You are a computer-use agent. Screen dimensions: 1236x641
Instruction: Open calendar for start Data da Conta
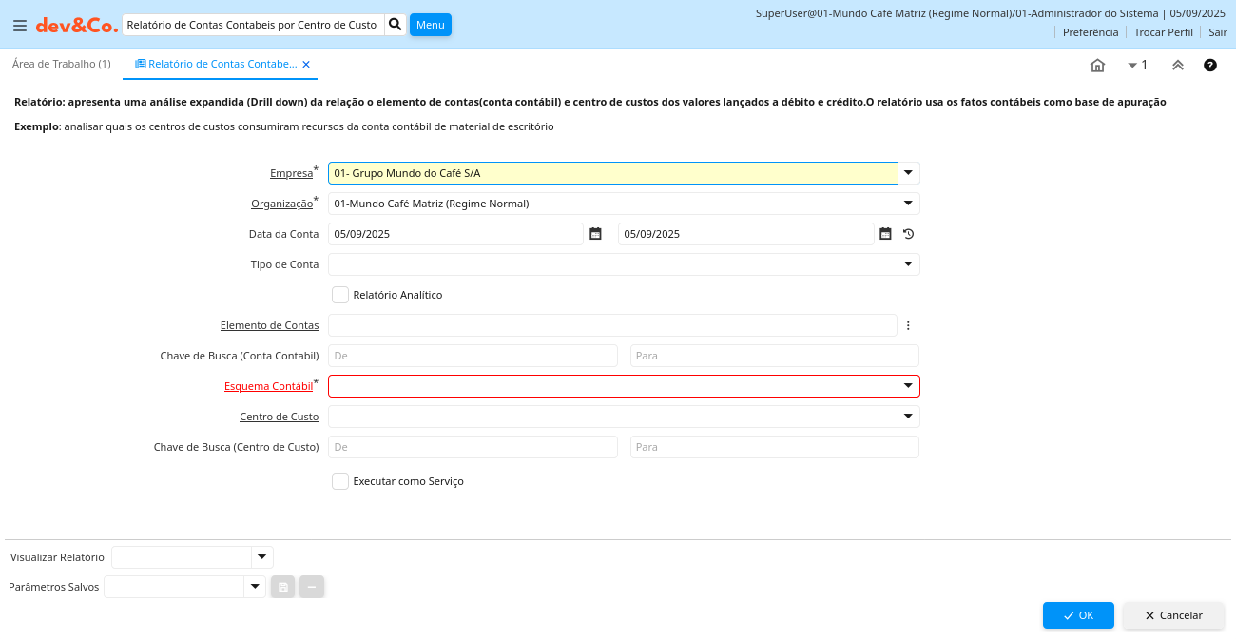[595, 234]
